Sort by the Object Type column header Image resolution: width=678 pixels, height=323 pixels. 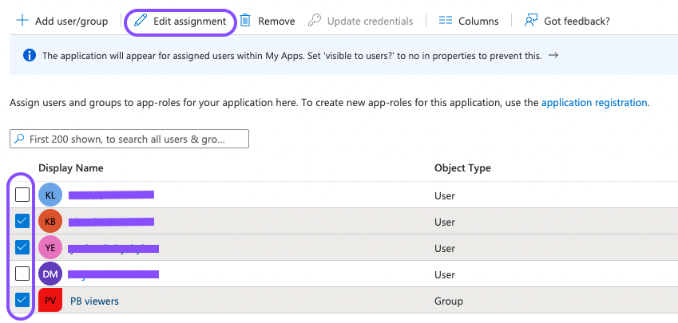462,168
